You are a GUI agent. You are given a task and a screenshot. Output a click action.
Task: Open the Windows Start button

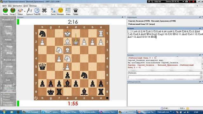click(3, 112)
